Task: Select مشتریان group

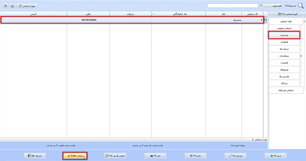Action: (284, 35)
